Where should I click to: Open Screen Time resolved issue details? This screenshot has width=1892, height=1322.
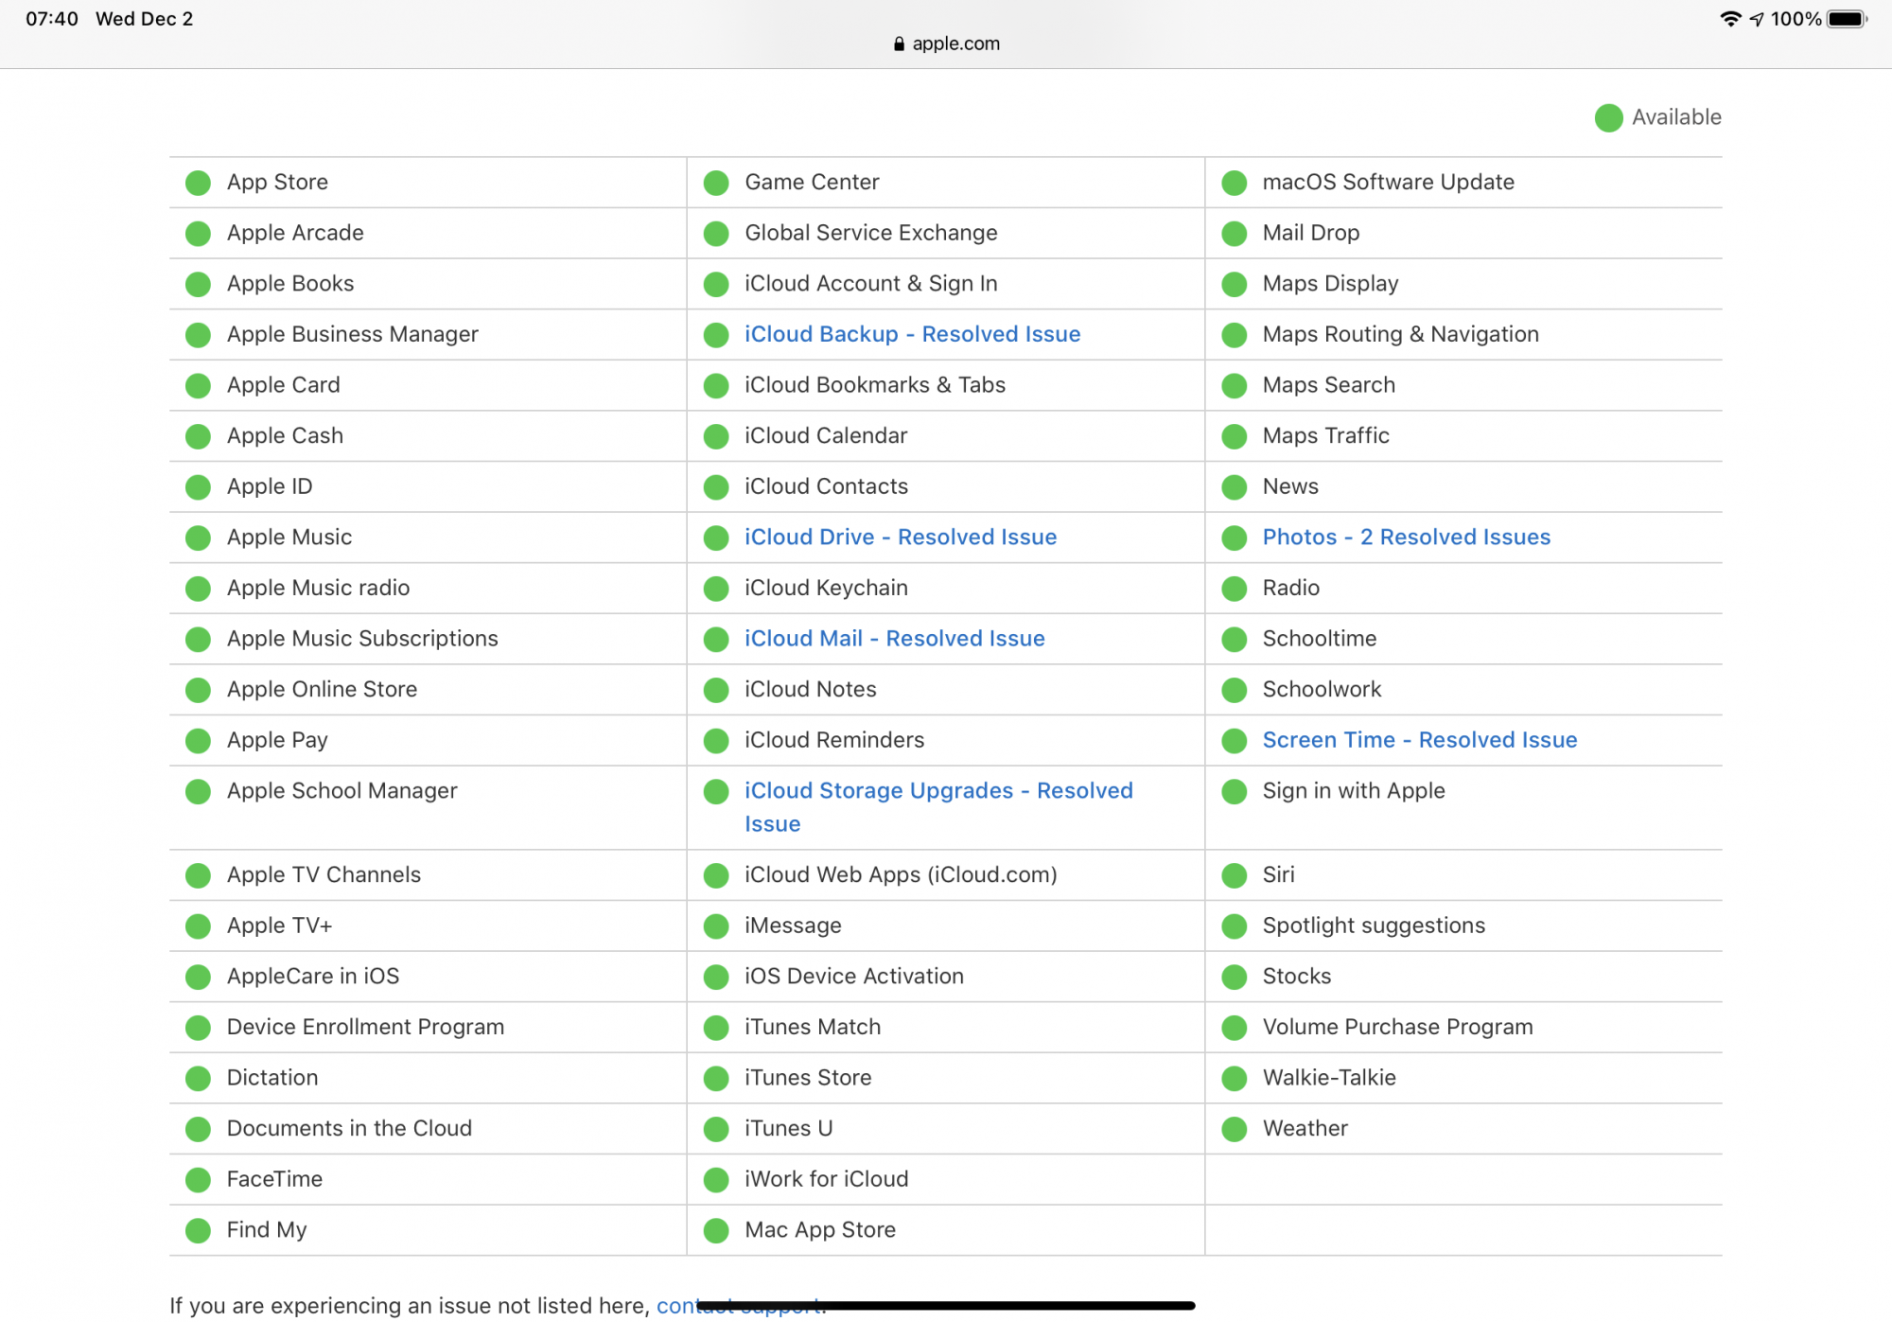coord(1419,740)
